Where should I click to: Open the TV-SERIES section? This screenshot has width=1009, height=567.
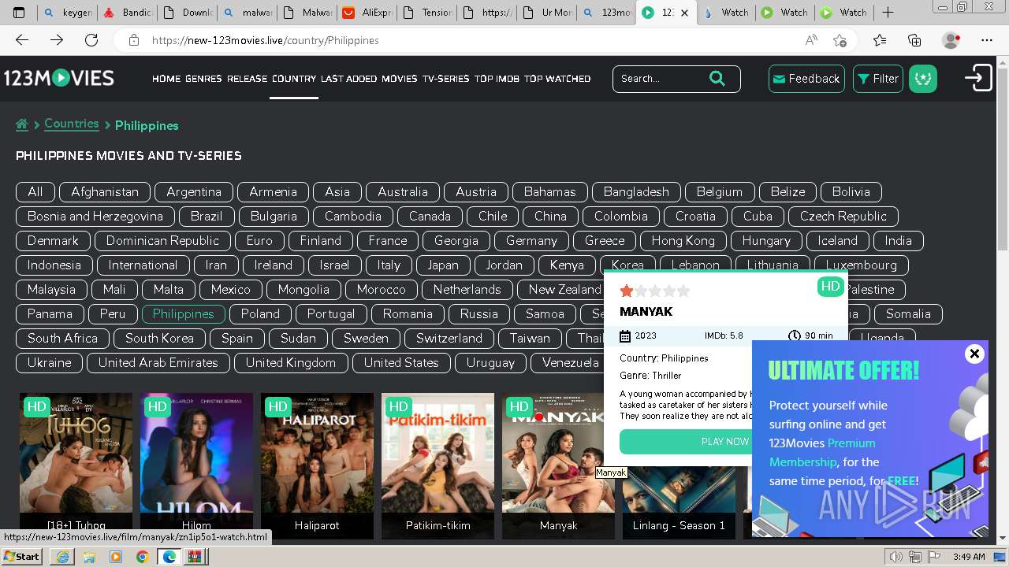tap(445, 79)
